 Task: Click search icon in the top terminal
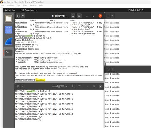(x=73, y=16)
